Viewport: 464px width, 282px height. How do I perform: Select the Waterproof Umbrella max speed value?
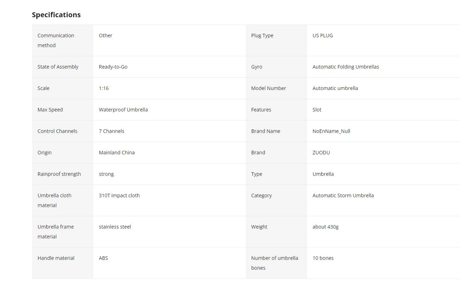123,110
